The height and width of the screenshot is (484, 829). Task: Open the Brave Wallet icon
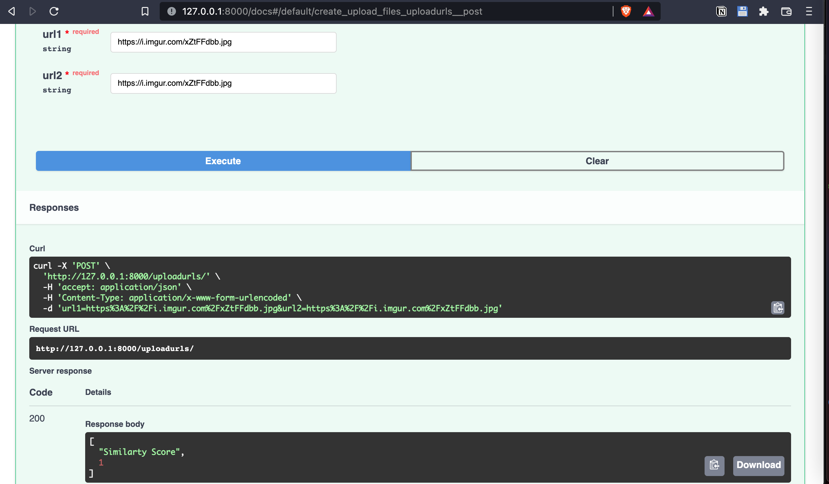(x=786, y=12)
